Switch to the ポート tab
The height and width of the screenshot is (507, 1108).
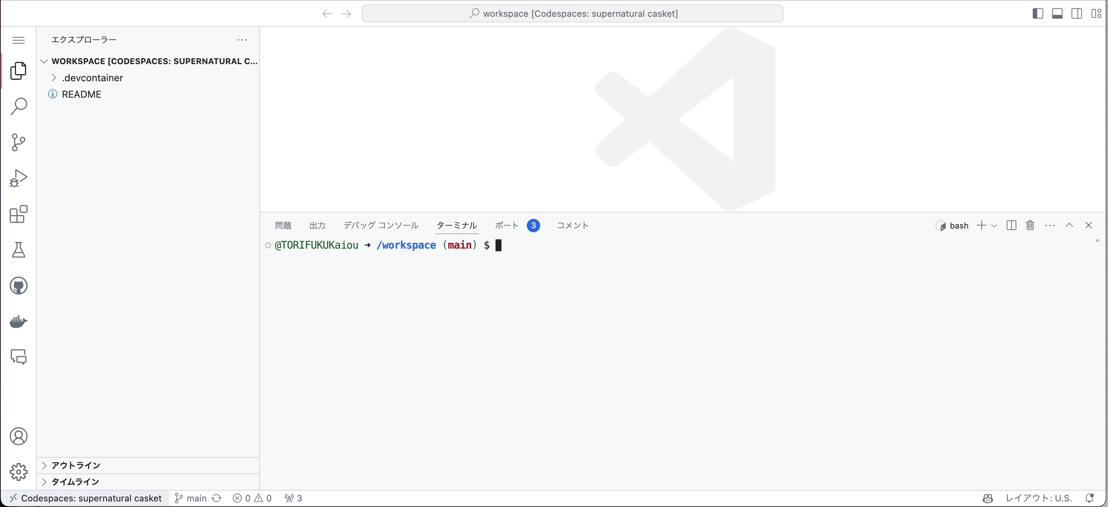[x=506, y=226]
